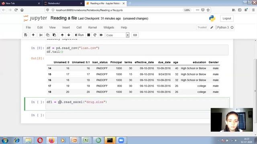The width and height of the screenshot is (257, 144).
Task: Open the File menu
Action: point(28,28)
